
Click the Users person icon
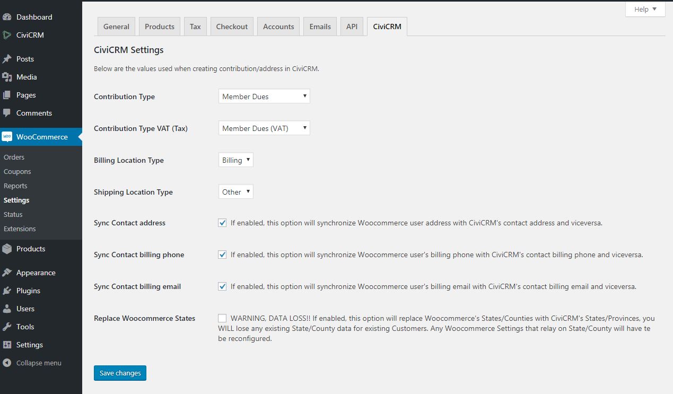pos(7,309)
